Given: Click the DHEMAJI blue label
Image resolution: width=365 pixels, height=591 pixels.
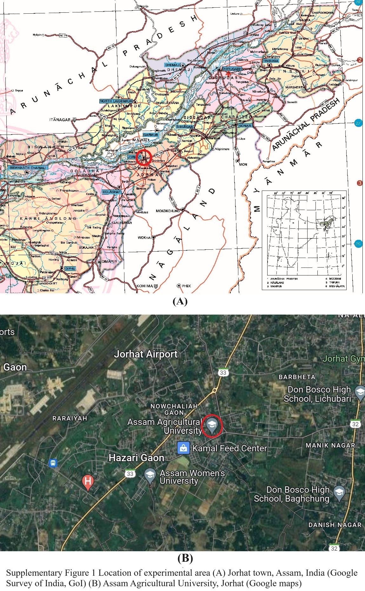Looking at the screenshot, I should coord(173,65).
